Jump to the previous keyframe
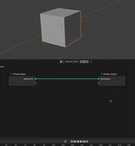The height and width of the screenshot is (146, 135). click(x=75, y=141)
